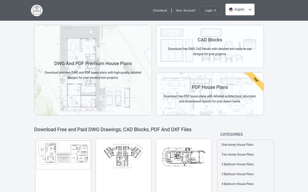The image size is (308, 192).
Task: Click the user icon in Login button
Action: pos(215,10)
